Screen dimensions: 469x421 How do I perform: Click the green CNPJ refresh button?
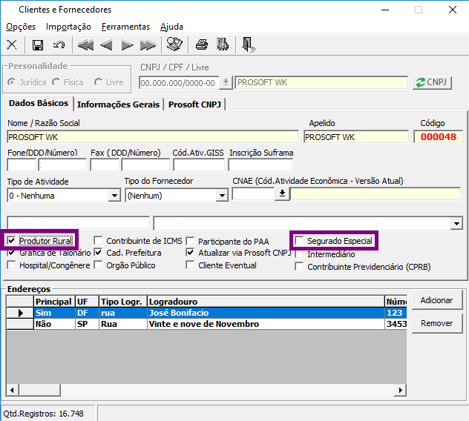432,82
